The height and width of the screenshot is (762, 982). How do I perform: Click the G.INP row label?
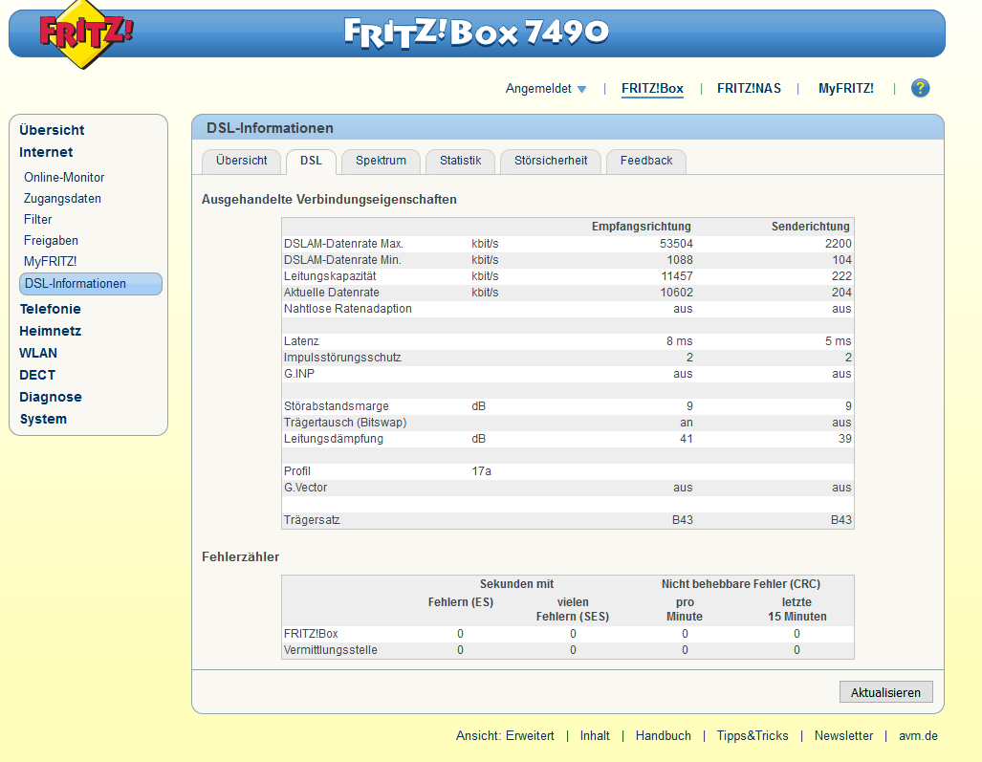coord(298,374)
